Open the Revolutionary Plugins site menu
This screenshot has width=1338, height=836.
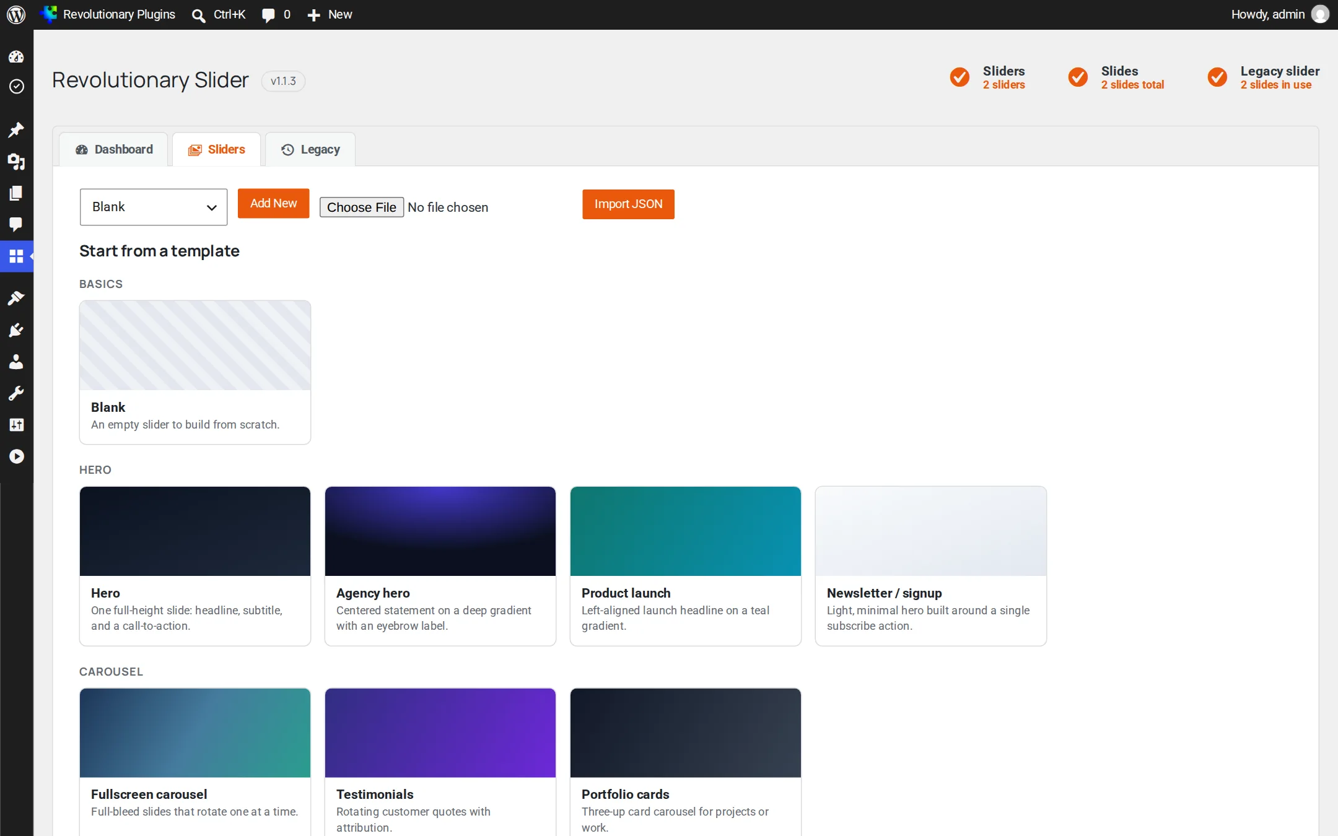108,14
